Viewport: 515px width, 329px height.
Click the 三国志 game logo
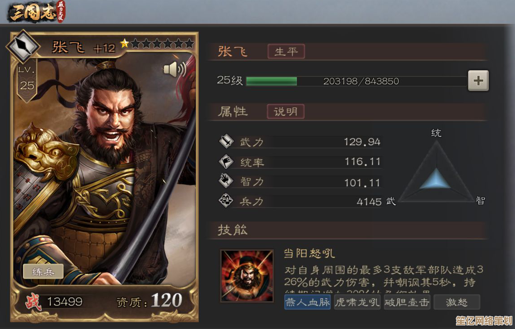click(37, 12)
